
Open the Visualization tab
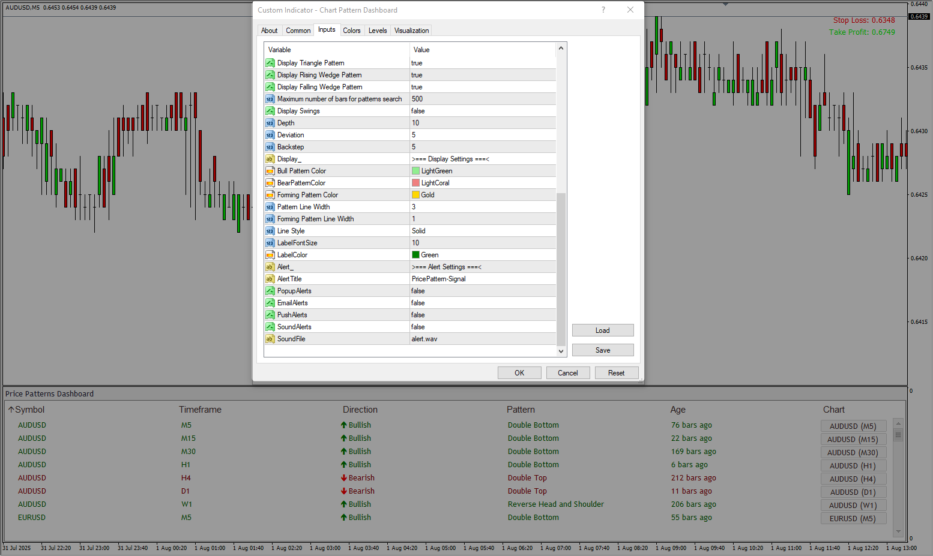point(411,31)
